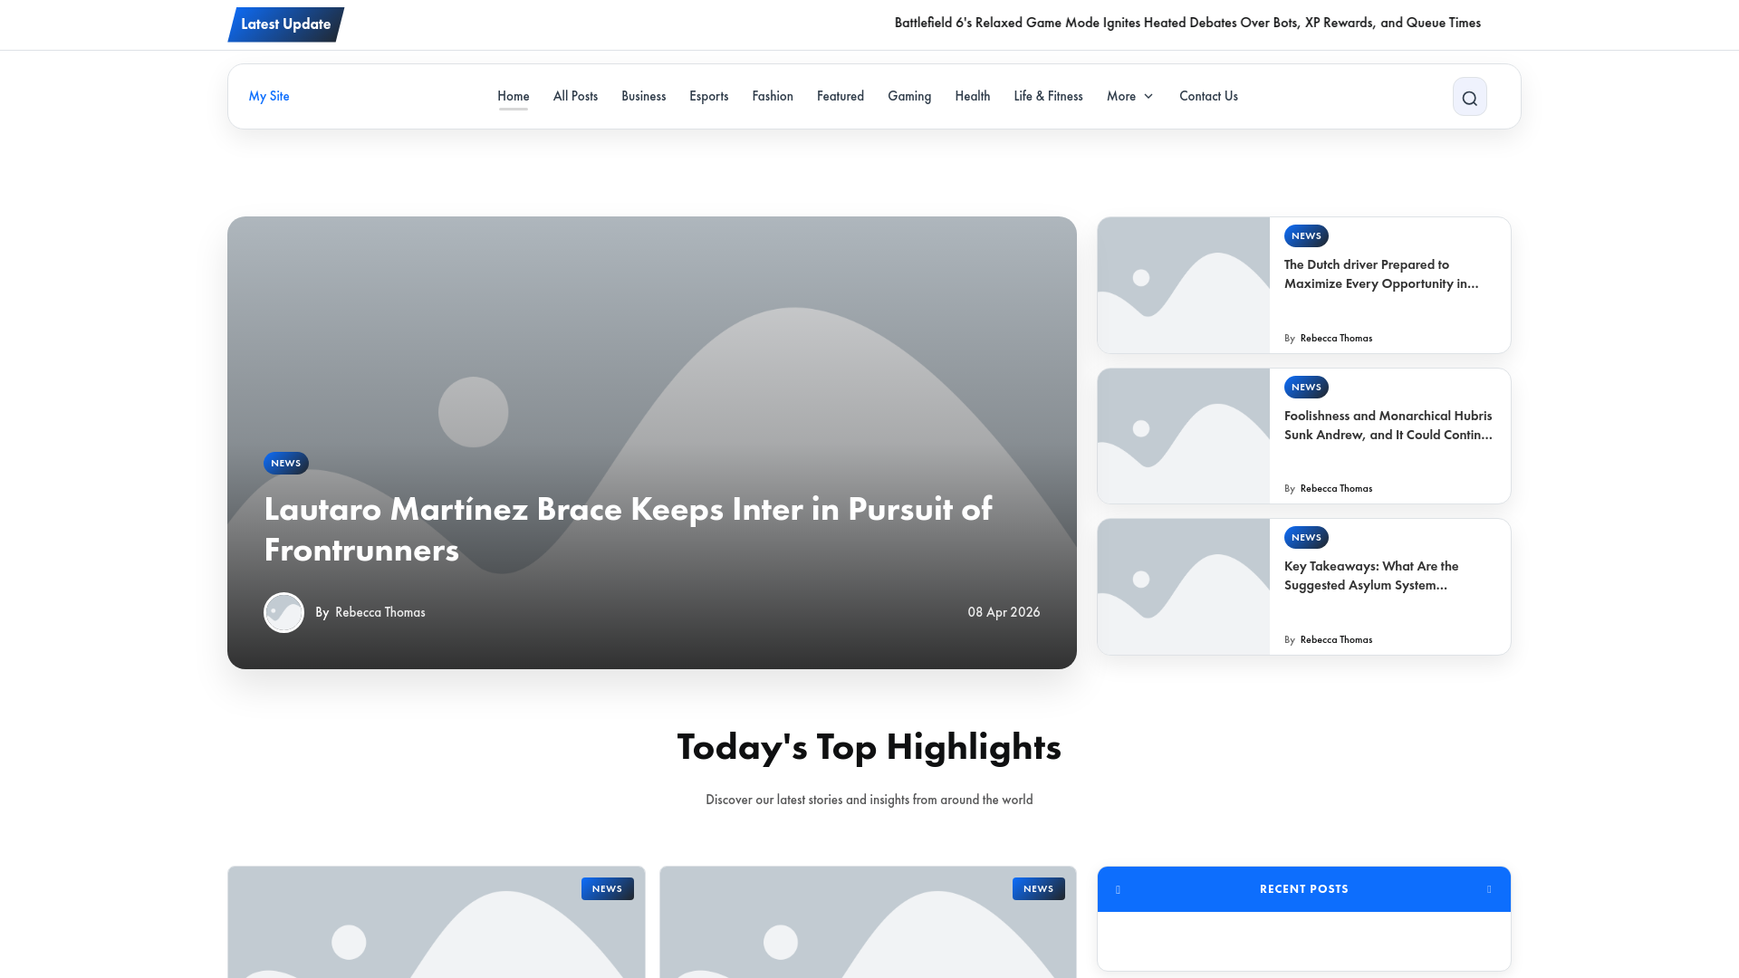Click the My Site logo link
The width and height of the screenshot is (1739, 978).
click(x=269, y=96)
